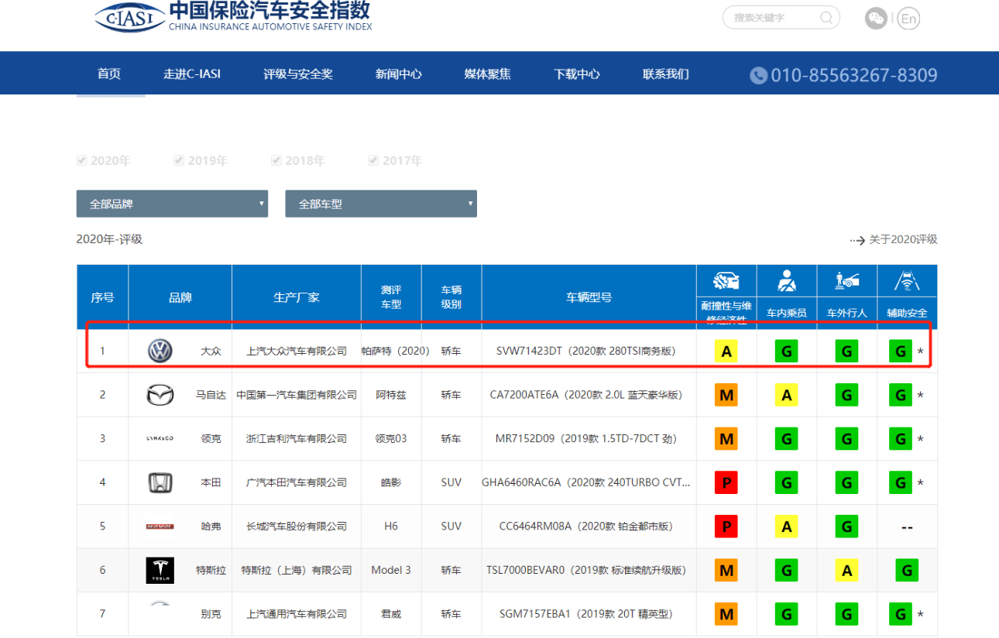Viewport: 999px width, 638px height.
Task: Open 新闻中心 menu item
Action: click(399, 74)
